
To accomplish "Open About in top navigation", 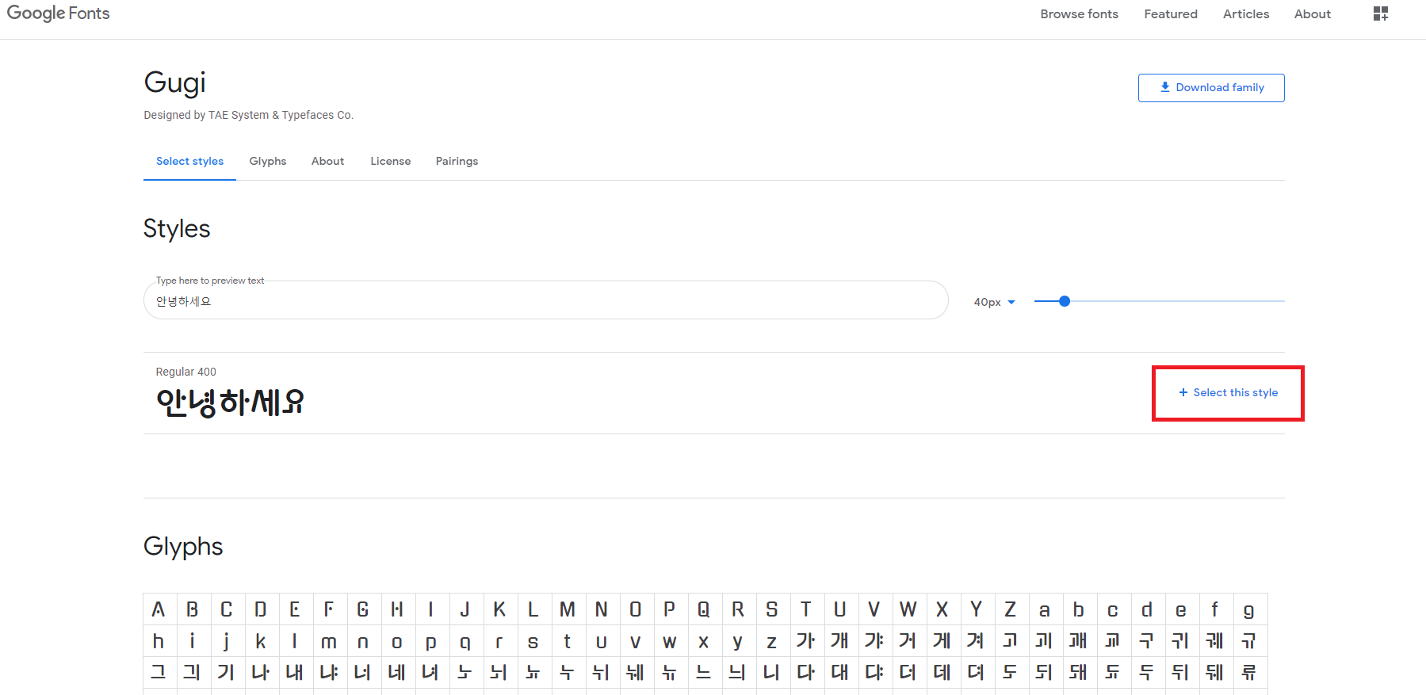I will tap(1312, 14).
